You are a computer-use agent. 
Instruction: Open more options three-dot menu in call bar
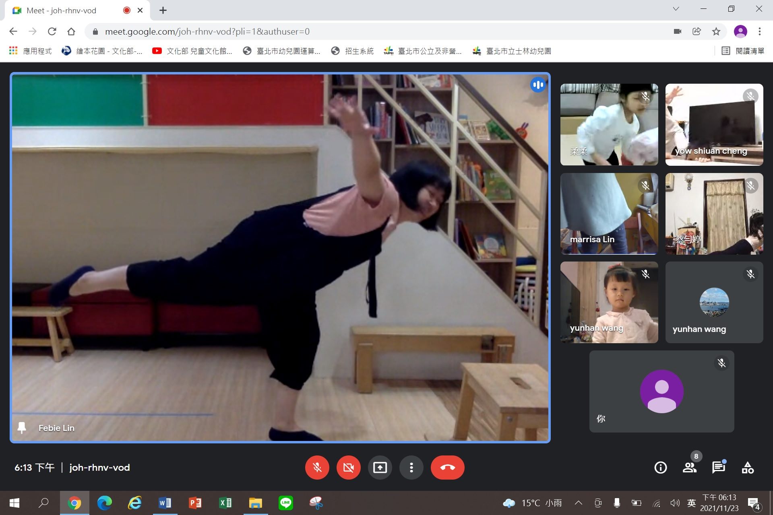tap(411, 468)
